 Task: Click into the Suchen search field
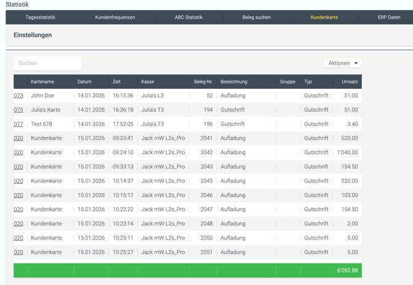(47, 63)
